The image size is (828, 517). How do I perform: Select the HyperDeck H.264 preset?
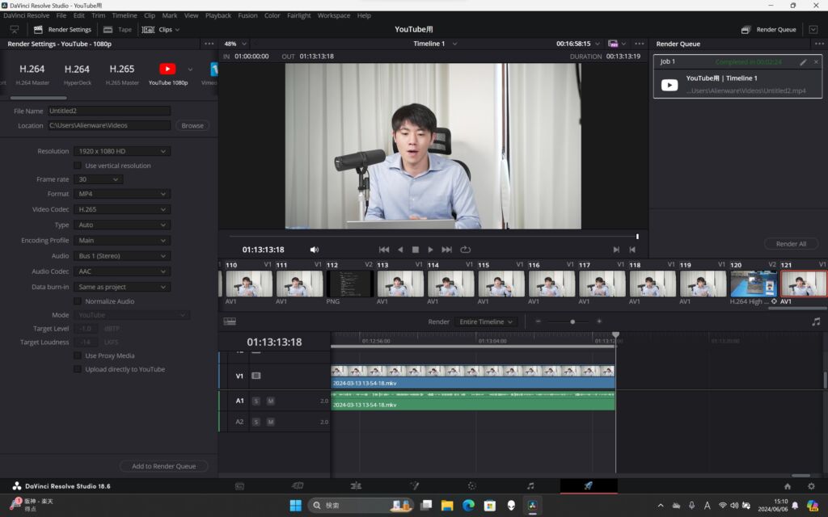(x=77, y=74)
